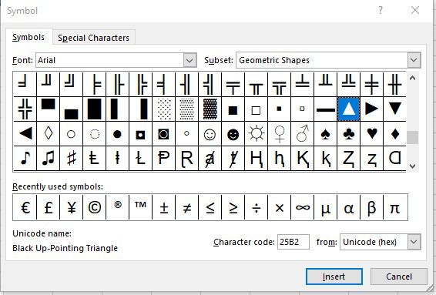
Task: Open the Symbols tab
Action: click(x=29, y=37)
